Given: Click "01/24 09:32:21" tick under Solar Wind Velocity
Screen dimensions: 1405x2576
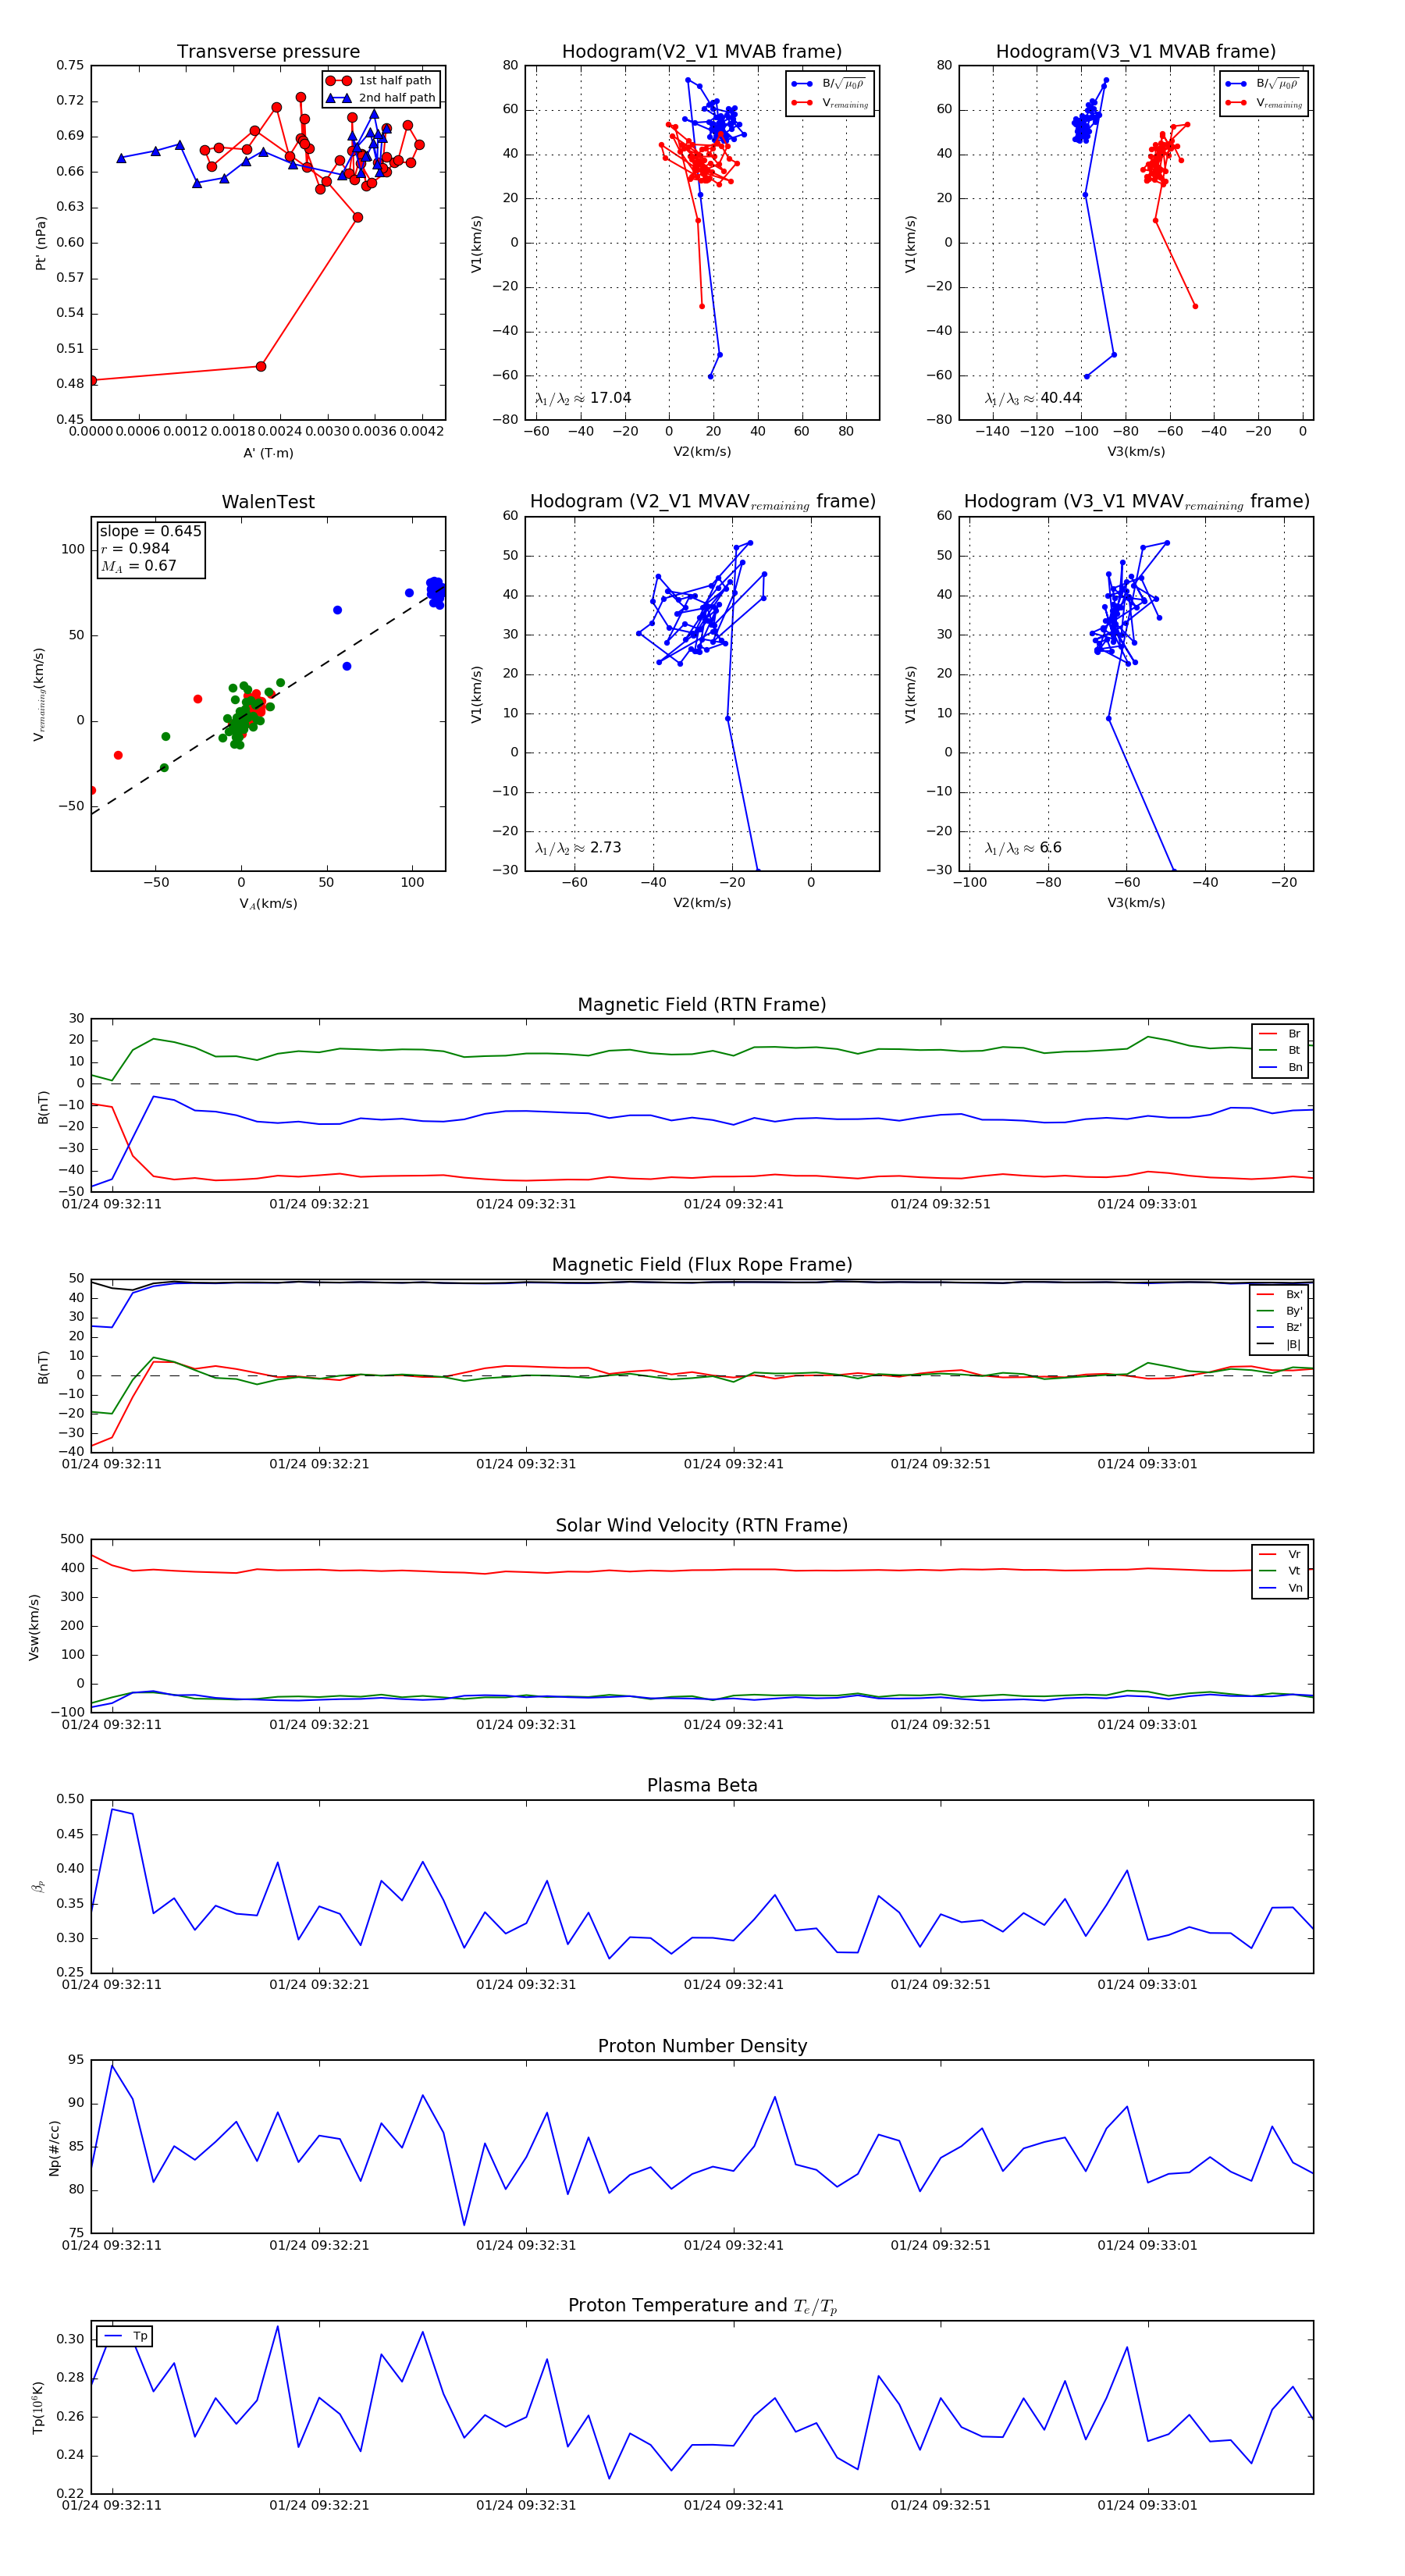Looking at the screenshot, I should [319, 1725].
